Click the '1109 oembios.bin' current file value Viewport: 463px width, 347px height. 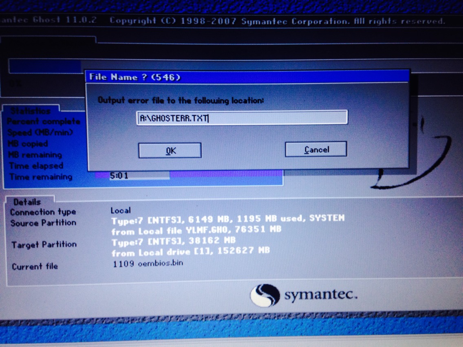[x=148, y=263]
